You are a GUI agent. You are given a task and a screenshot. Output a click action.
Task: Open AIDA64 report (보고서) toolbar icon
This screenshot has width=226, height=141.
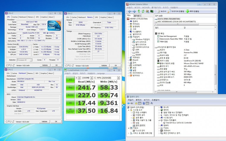pyautogui.click(x=161, y=11)
